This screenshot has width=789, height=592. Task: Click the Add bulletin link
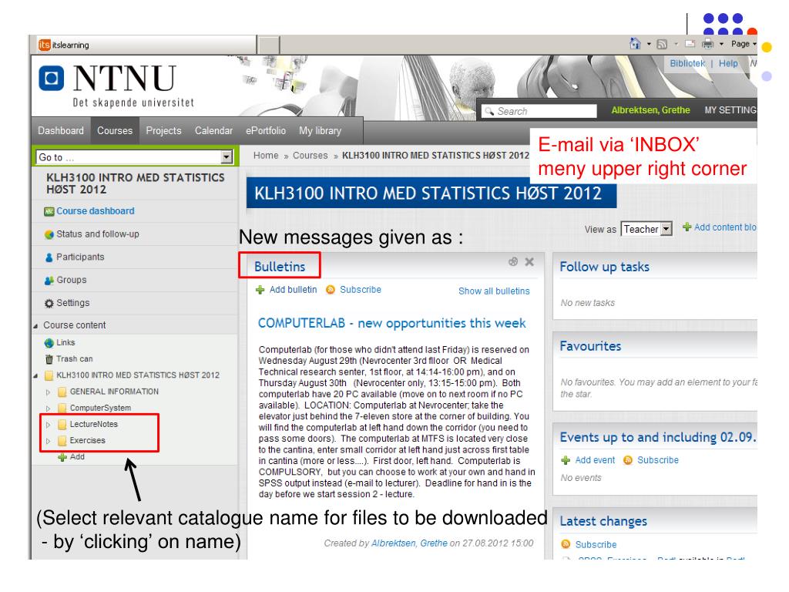coord(294,290)
